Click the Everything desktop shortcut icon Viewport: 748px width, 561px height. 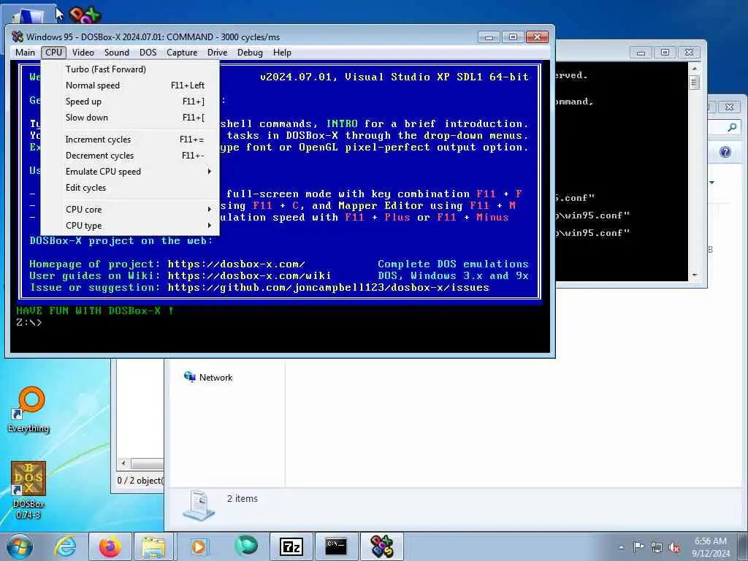point(28,409)
